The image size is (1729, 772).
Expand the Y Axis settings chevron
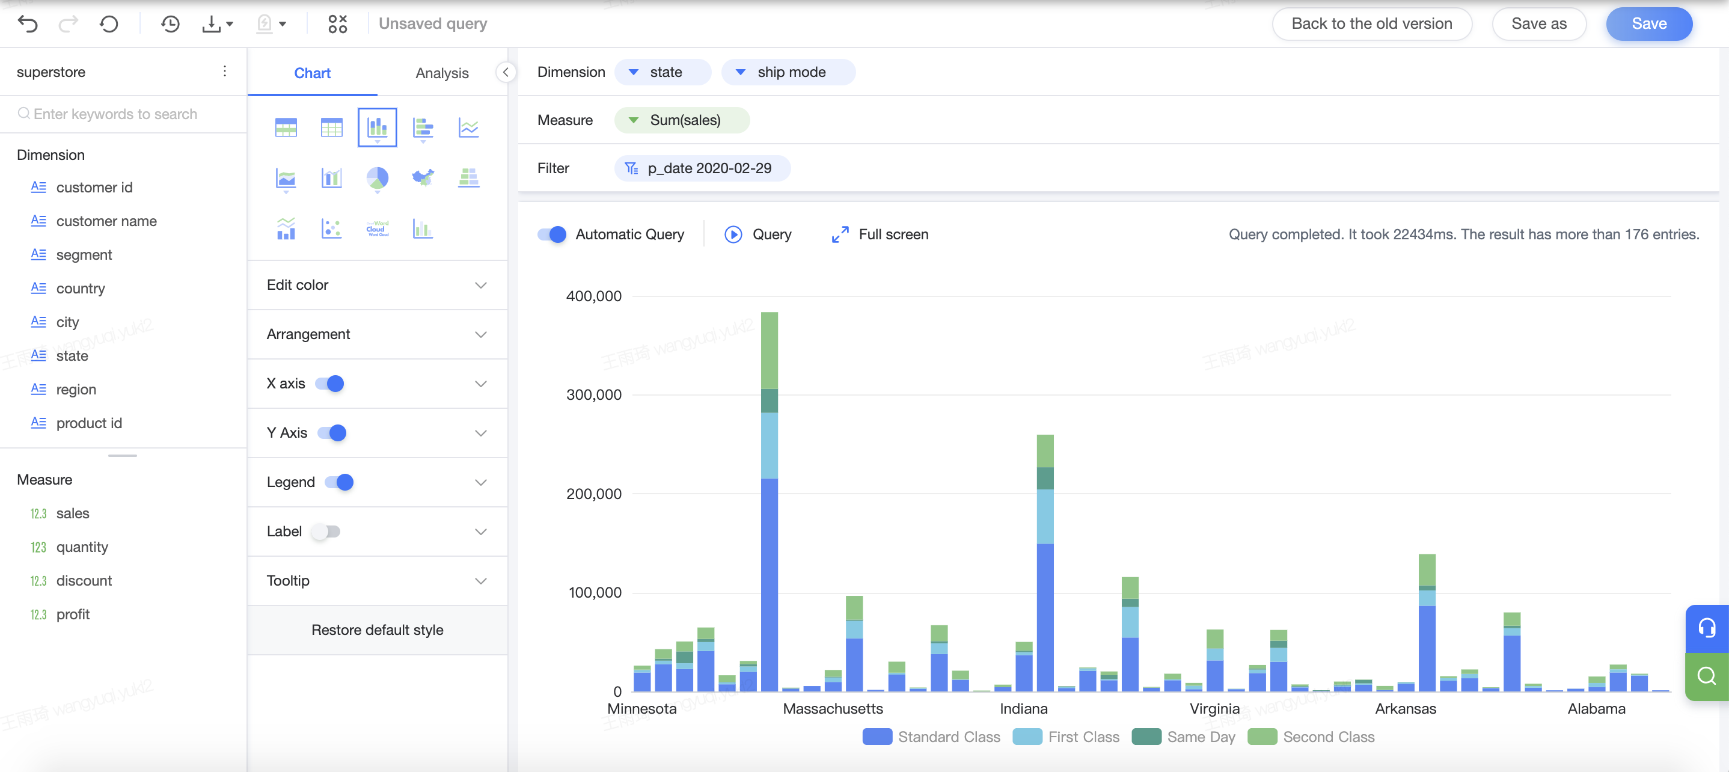(480, 433)
